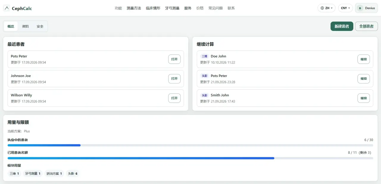Select Pots Peter name in 最近患者
Viewport: 381px width, 184px height.
19,56
